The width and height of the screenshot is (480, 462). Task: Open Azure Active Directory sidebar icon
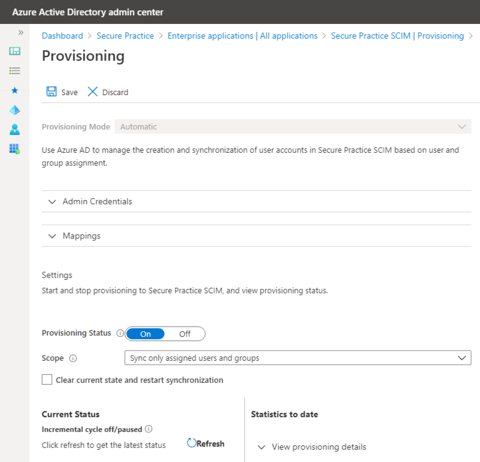[15, 110]
